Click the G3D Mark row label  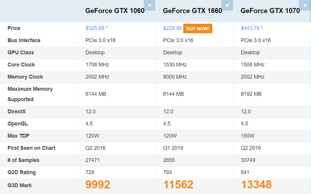[x=19, y=185]
